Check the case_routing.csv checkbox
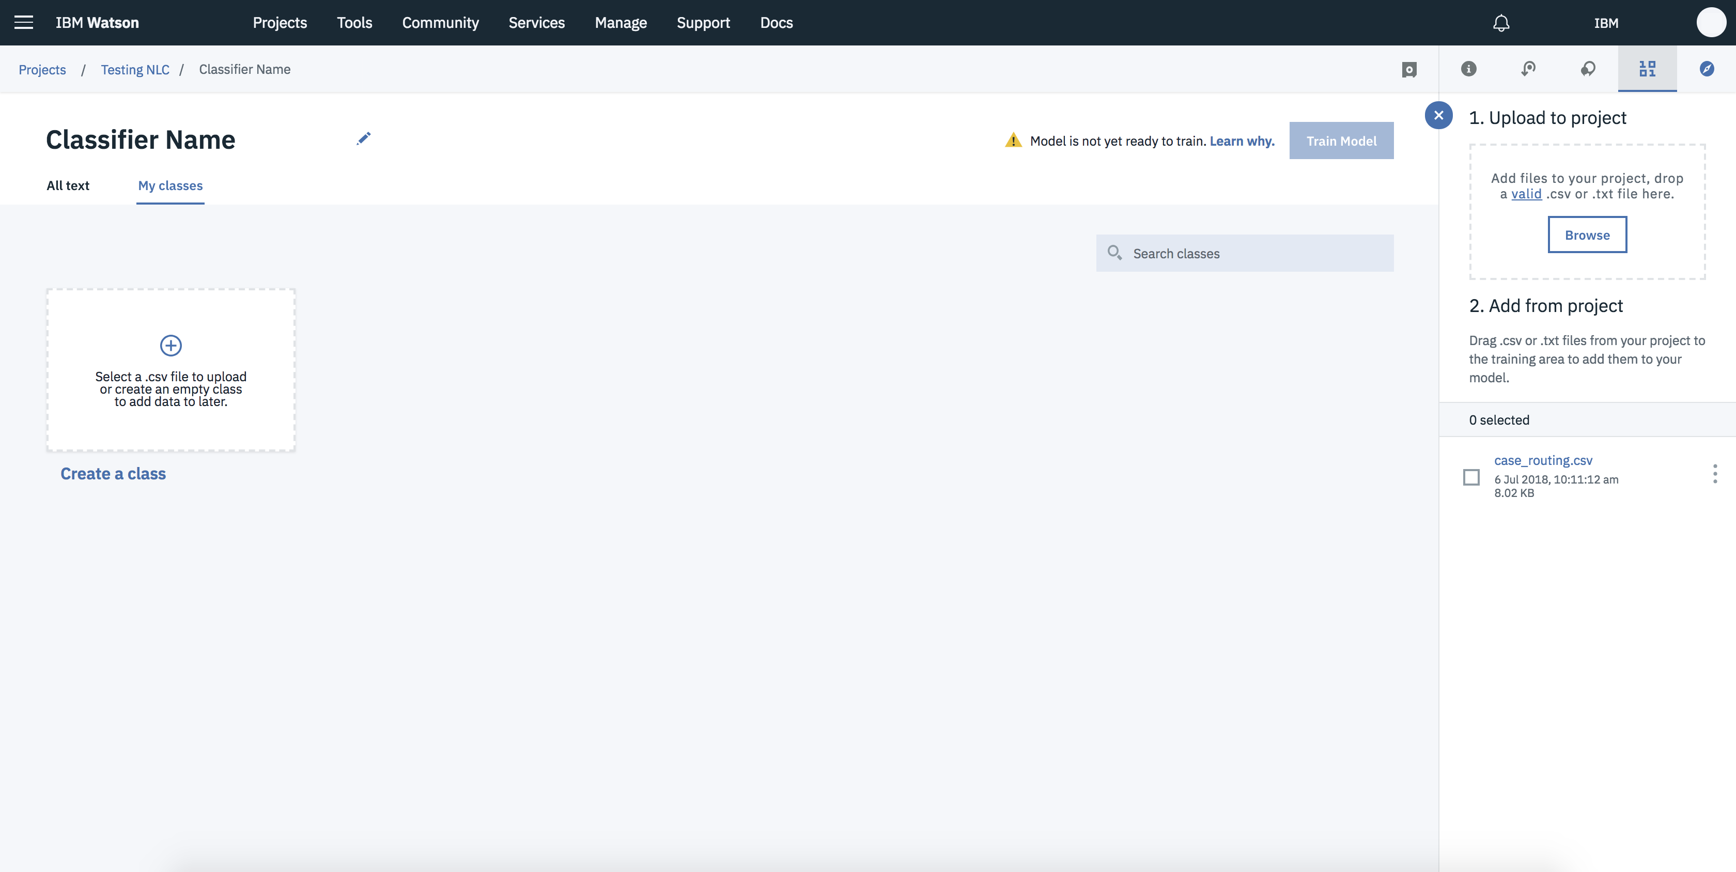This screenshot has width=1736, height=872. pos(1471,477)
